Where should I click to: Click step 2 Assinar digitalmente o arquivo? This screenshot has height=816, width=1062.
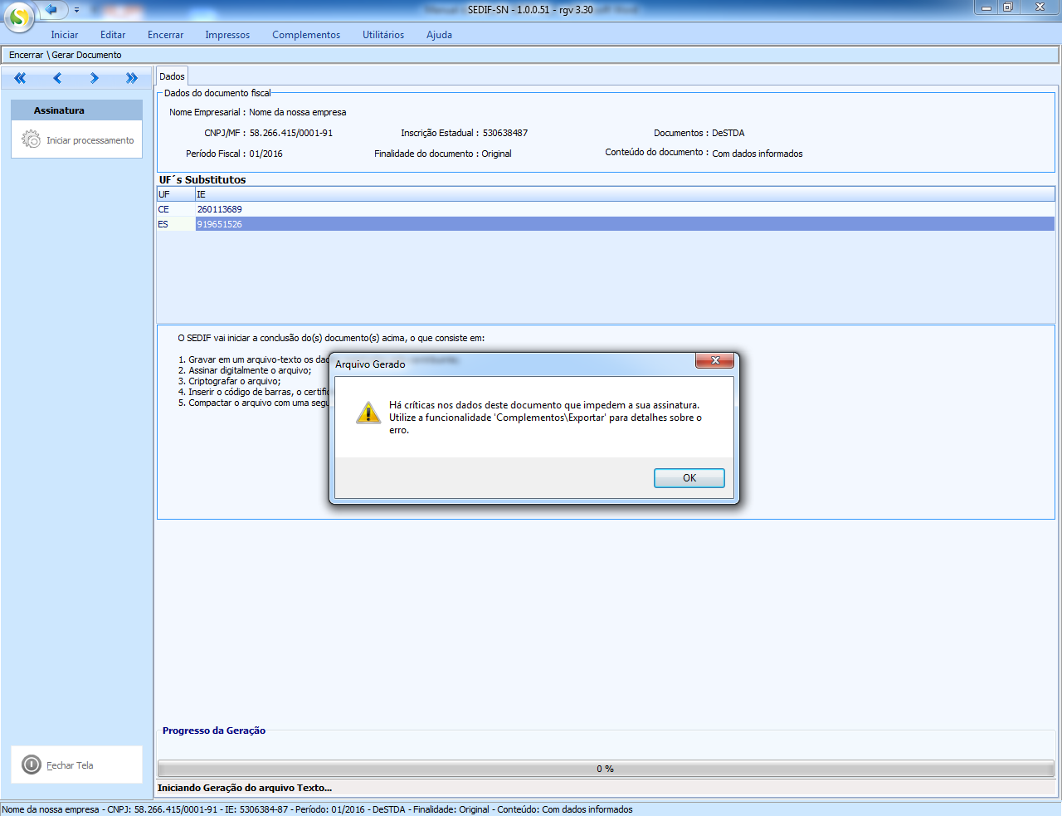pyautogui.click(x=245, y=370)
